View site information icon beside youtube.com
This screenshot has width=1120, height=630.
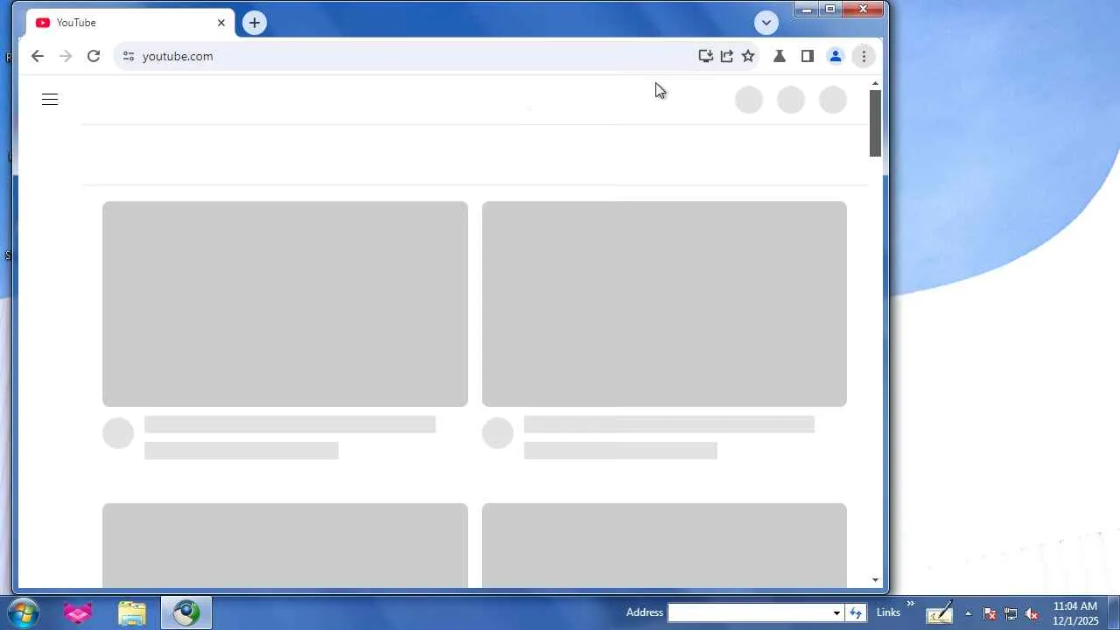click(129, 56)
